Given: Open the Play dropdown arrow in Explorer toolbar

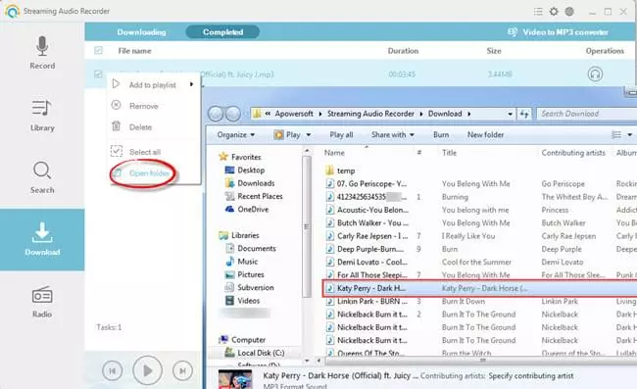Looking at the screenshot, I should [x=309, y=135].
